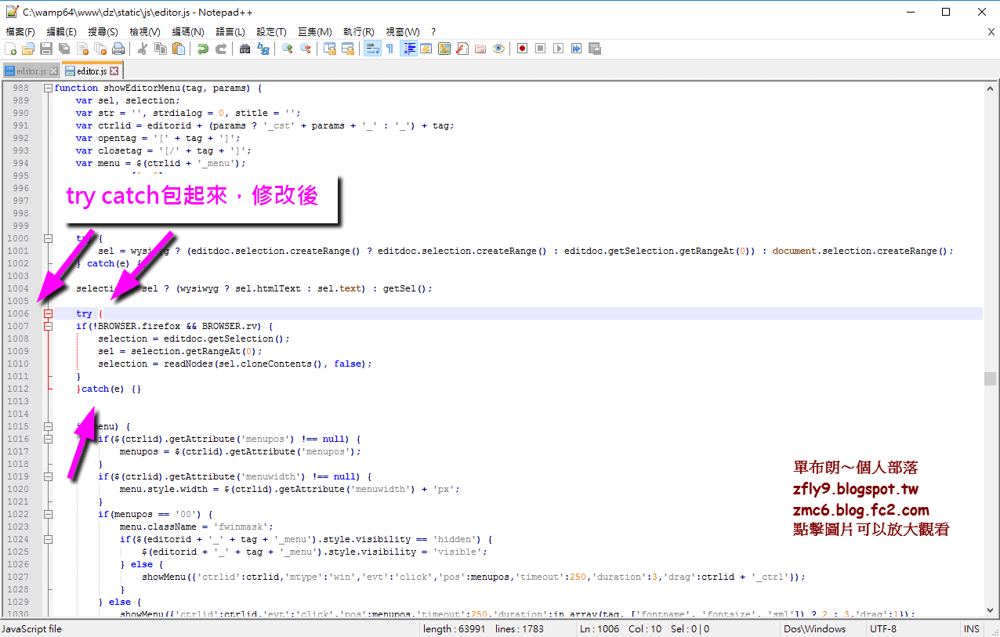Collapse the fold marker on line 1015
The height and width of the screenshot is (637, 1000).
pyautogui.click(x=48, y=426)
